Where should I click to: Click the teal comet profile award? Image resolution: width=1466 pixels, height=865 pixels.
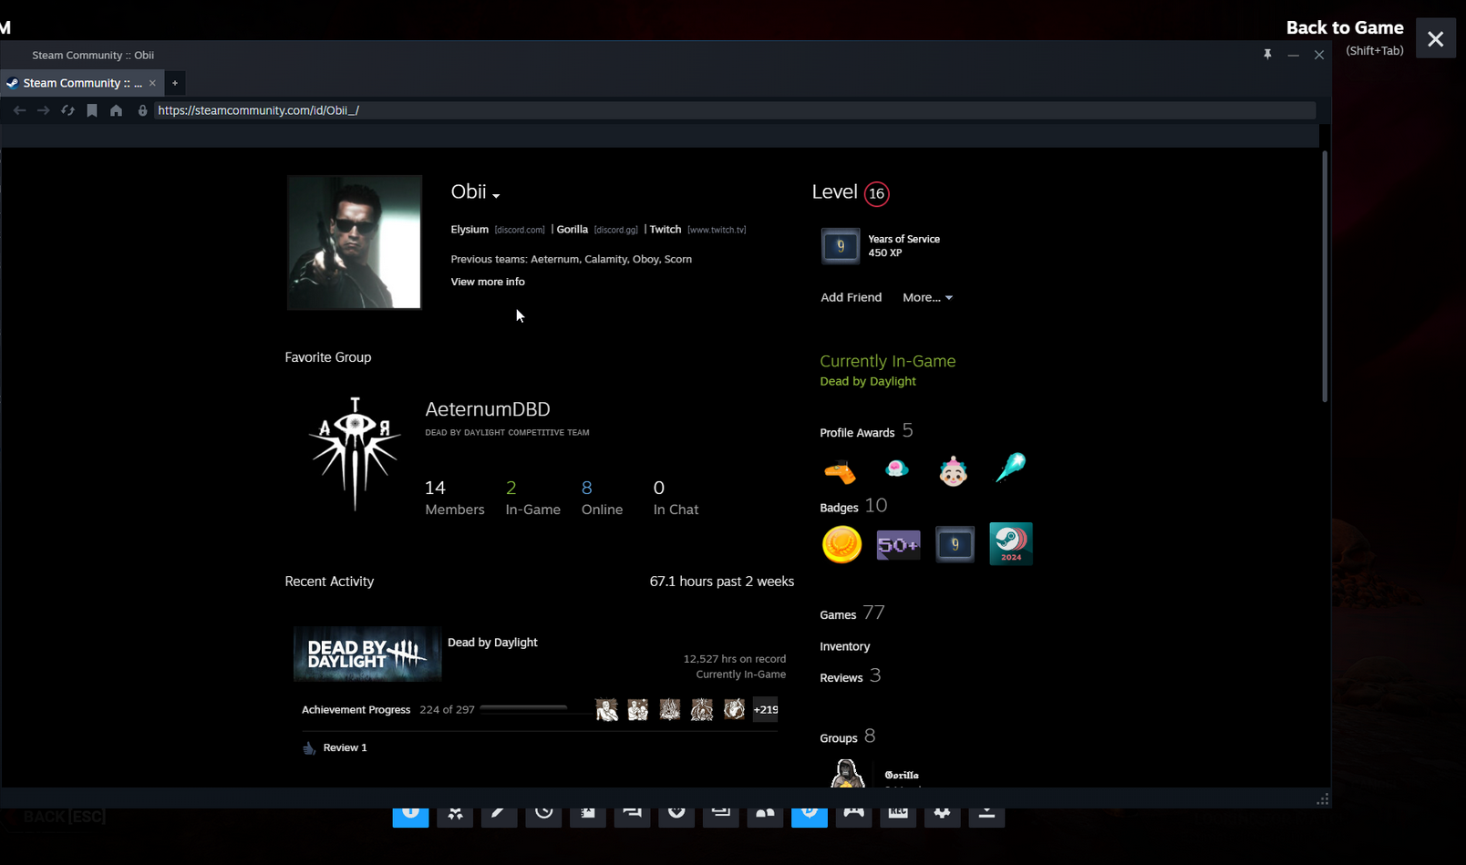click(1010, 468)
